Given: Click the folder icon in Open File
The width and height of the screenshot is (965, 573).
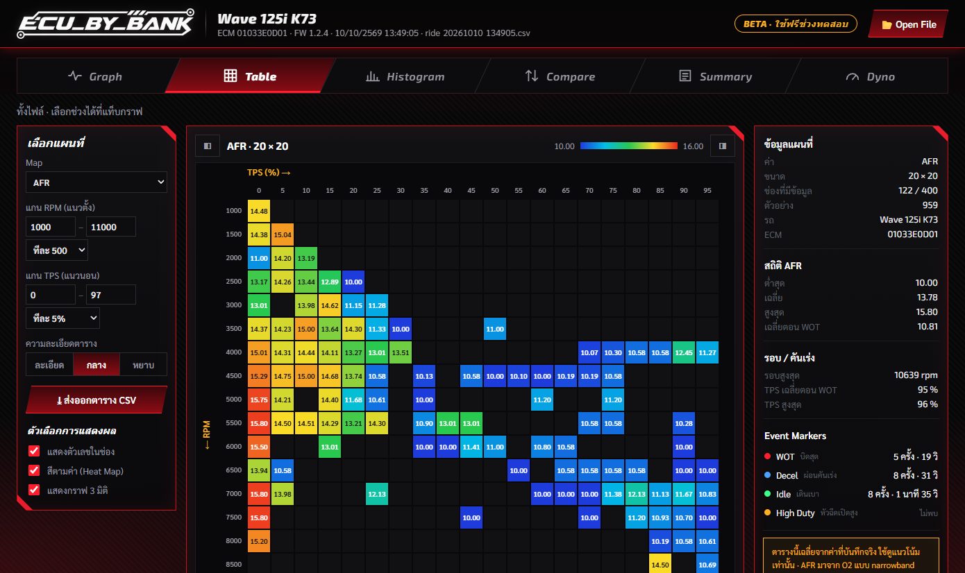Looking at the screenshot, I should (x=887, y=25).
